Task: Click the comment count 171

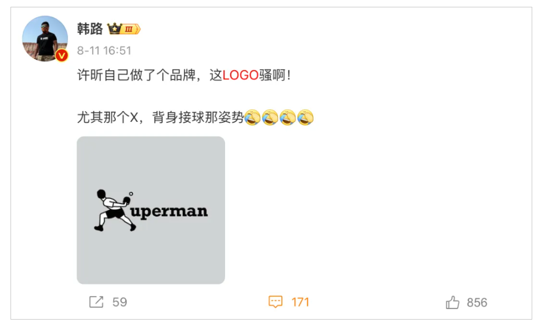Action: pyautogui.click(x=300, y=302)
